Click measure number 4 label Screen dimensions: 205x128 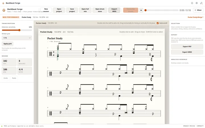click(48, 108)
